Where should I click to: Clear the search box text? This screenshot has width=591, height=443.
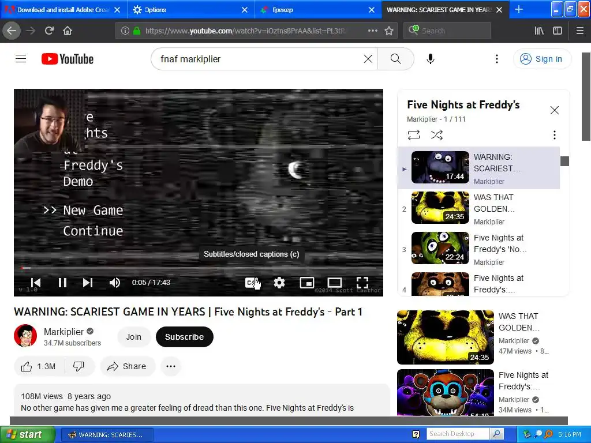pyautogui.click(x=368, y=59)
